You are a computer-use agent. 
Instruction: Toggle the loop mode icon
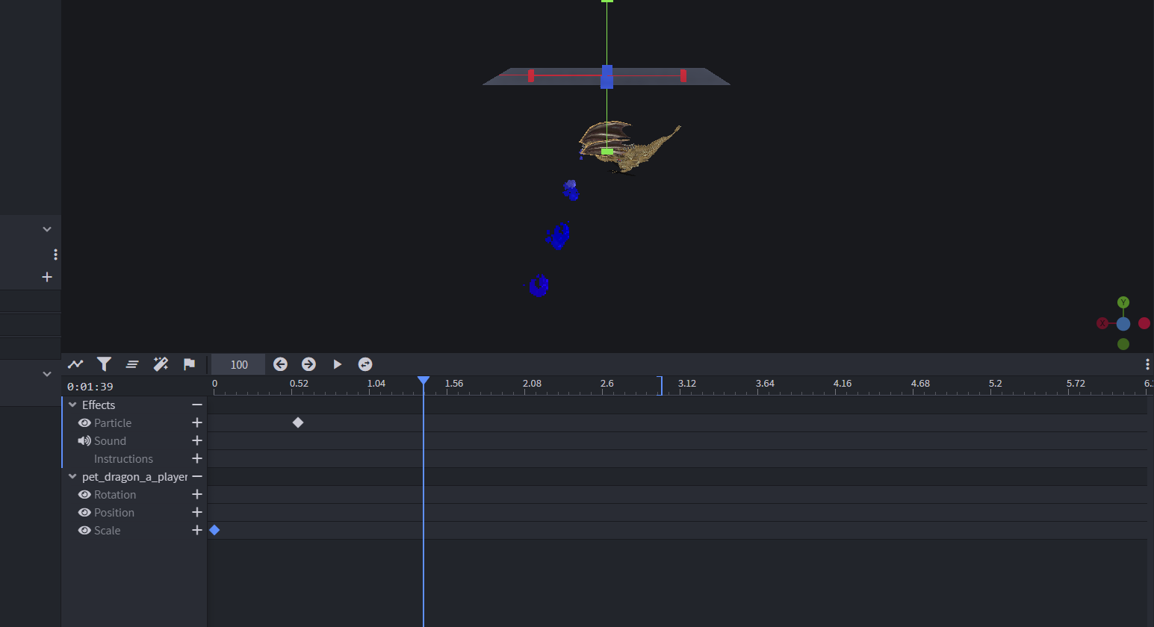365,364
